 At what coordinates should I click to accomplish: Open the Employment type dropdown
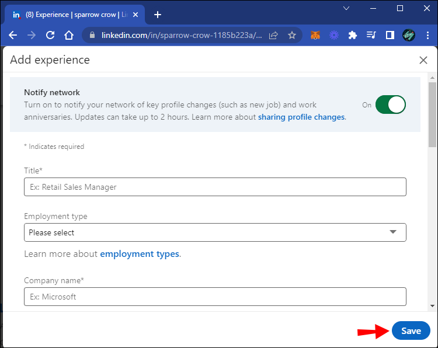pyautogui.click(x=215, y=232)
